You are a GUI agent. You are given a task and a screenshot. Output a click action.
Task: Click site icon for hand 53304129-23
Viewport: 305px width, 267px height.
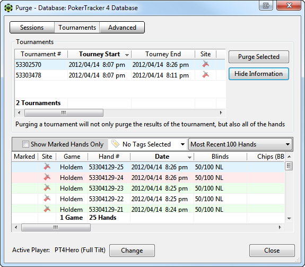click(x=47, y=188)
